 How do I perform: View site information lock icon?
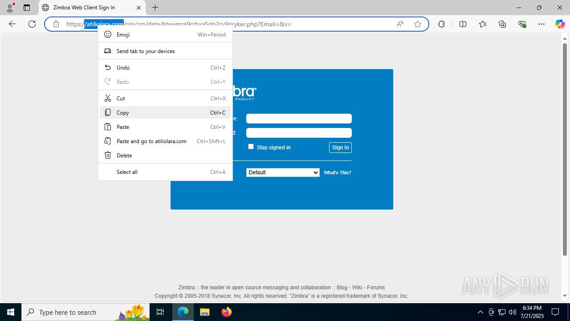[x=56, y=24]
